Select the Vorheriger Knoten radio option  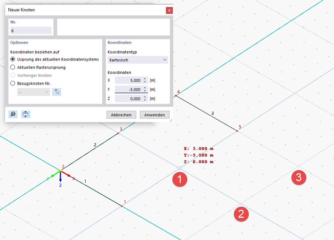[13, 75]
